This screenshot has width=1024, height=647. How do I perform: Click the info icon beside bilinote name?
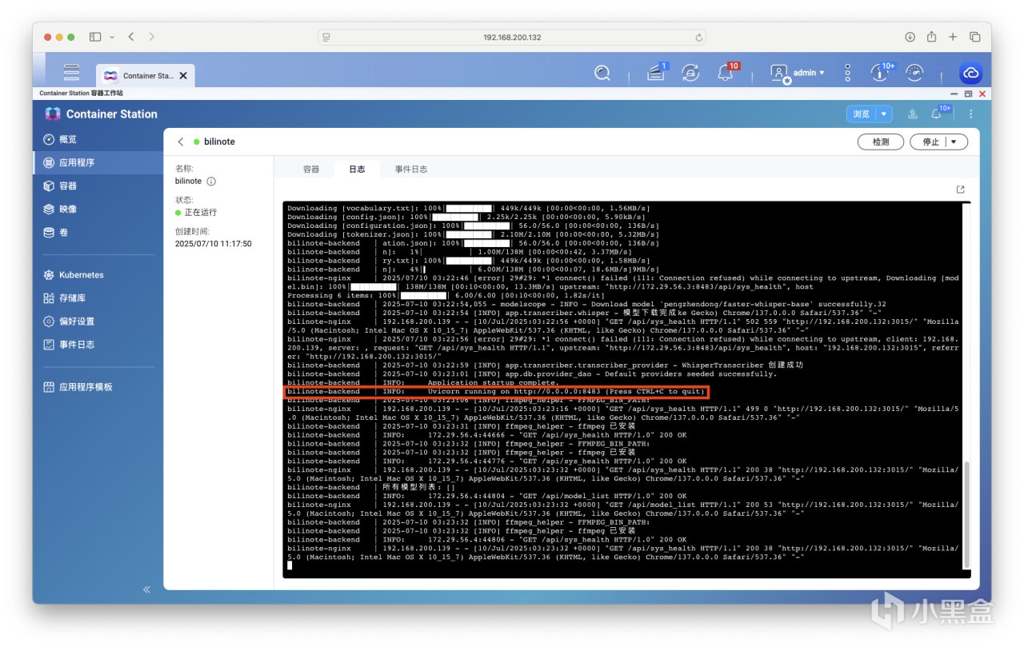pyautogui.click(x=211, y=182)
